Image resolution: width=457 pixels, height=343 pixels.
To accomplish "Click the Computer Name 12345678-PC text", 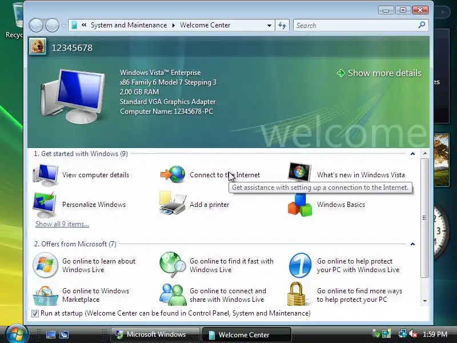I will point(166,111).
